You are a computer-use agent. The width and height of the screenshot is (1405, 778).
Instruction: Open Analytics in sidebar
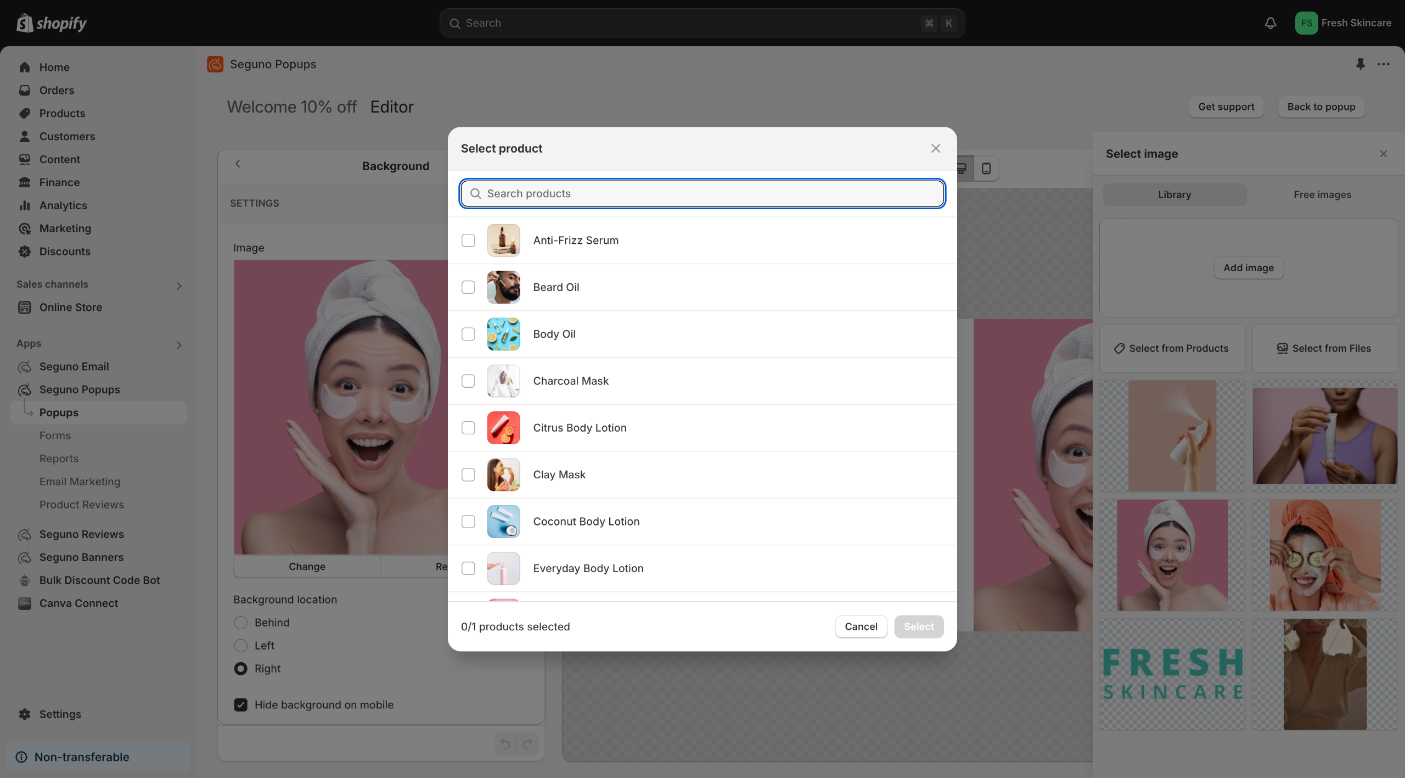tap(63, 205)
